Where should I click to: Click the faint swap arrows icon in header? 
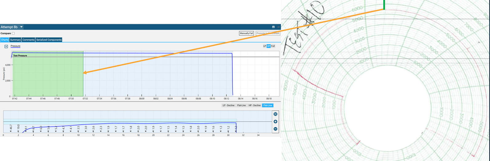[x=279, y=27]
